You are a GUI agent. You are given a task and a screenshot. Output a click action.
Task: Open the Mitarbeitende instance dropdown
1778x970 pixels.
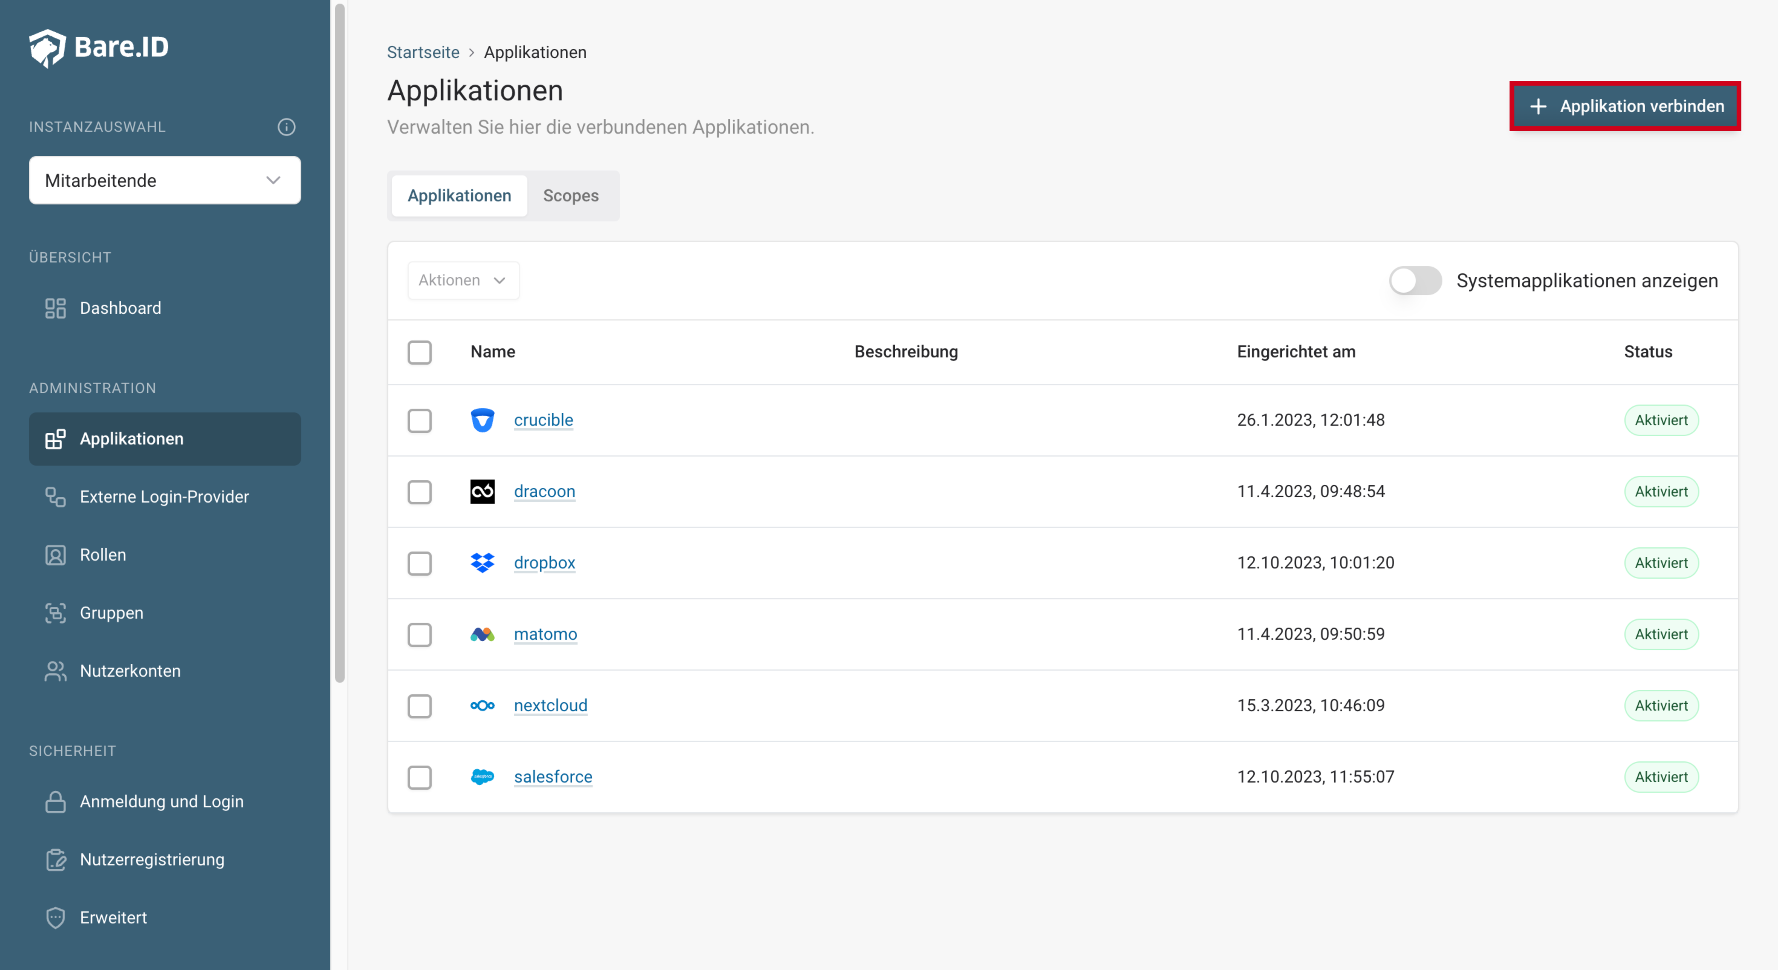click(165, 180)
